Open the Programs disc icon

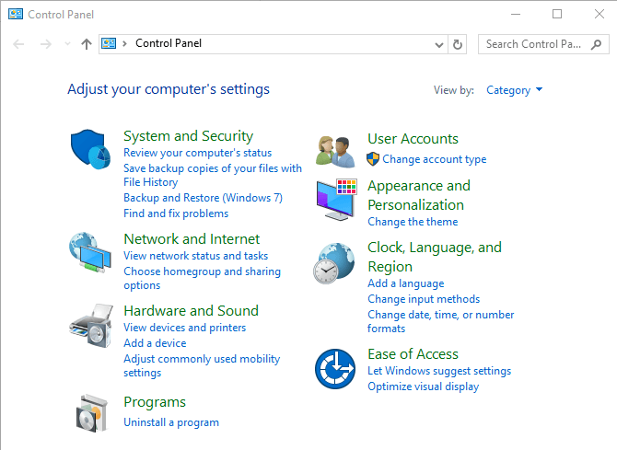[x=92, y=414]
